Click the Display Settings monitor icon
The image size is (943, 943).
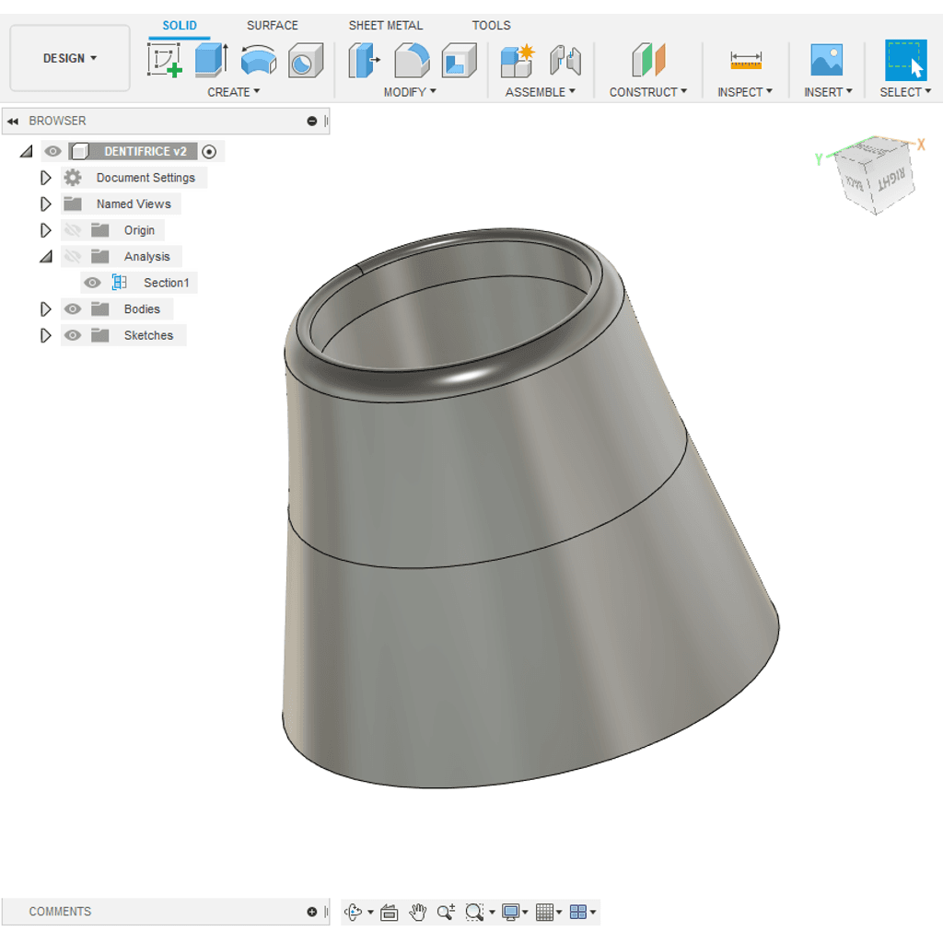[510, 913]
